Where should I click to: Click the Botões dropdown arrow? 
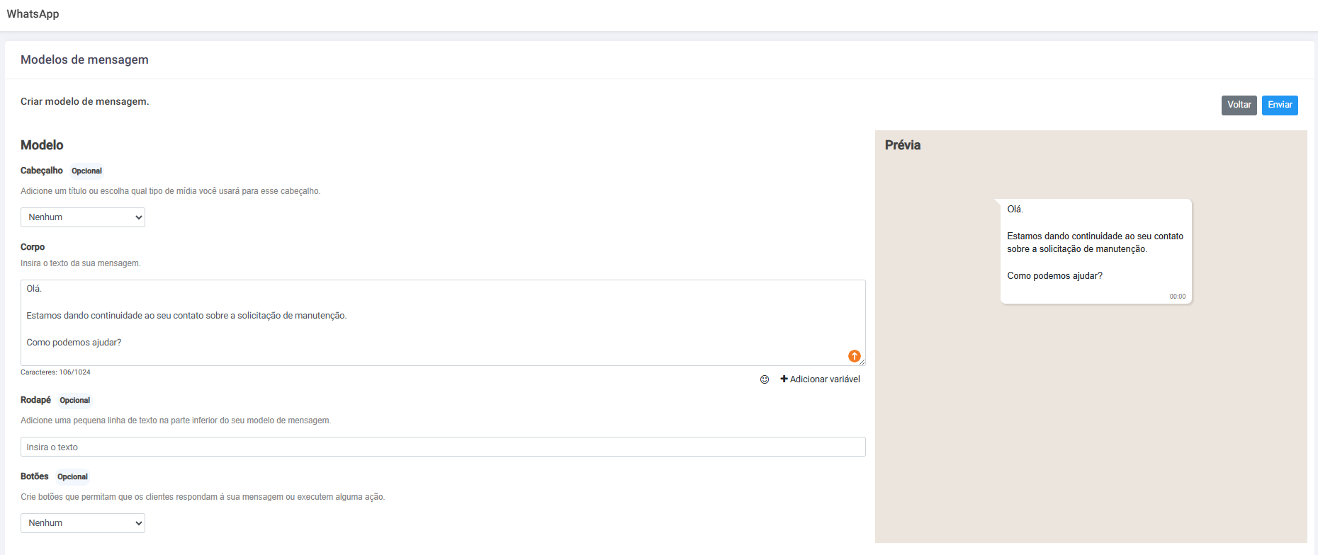138,523
